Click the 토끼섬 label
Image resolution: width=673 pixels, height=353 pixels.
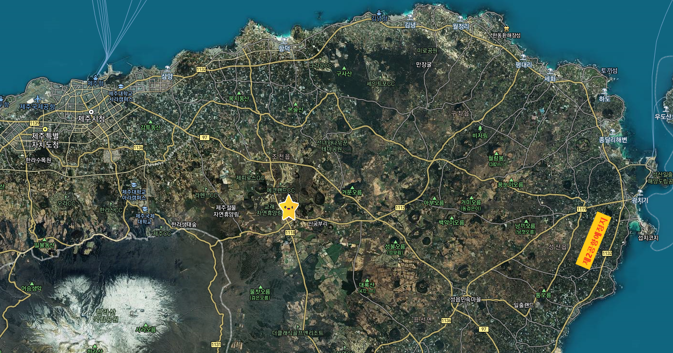pyautogui.click(x=609, y=71)
